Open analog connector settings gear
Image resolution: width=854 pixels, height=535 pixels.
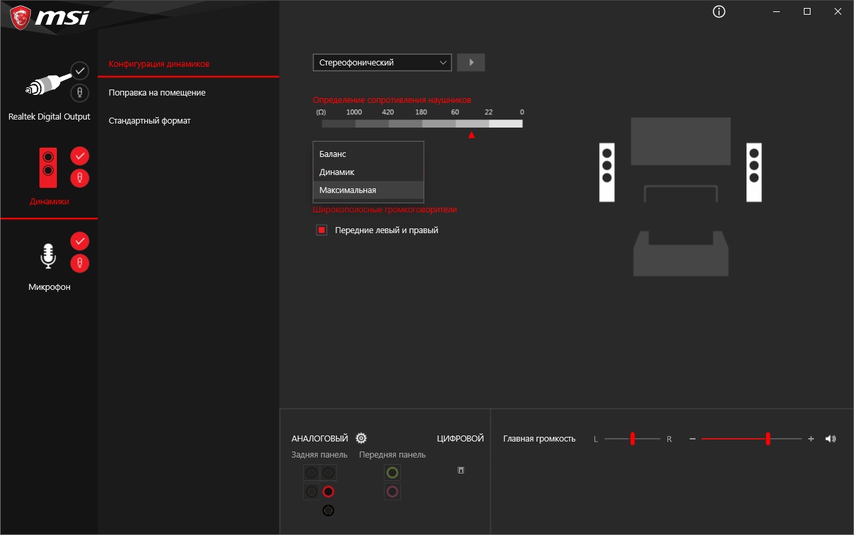pos(361,438)
